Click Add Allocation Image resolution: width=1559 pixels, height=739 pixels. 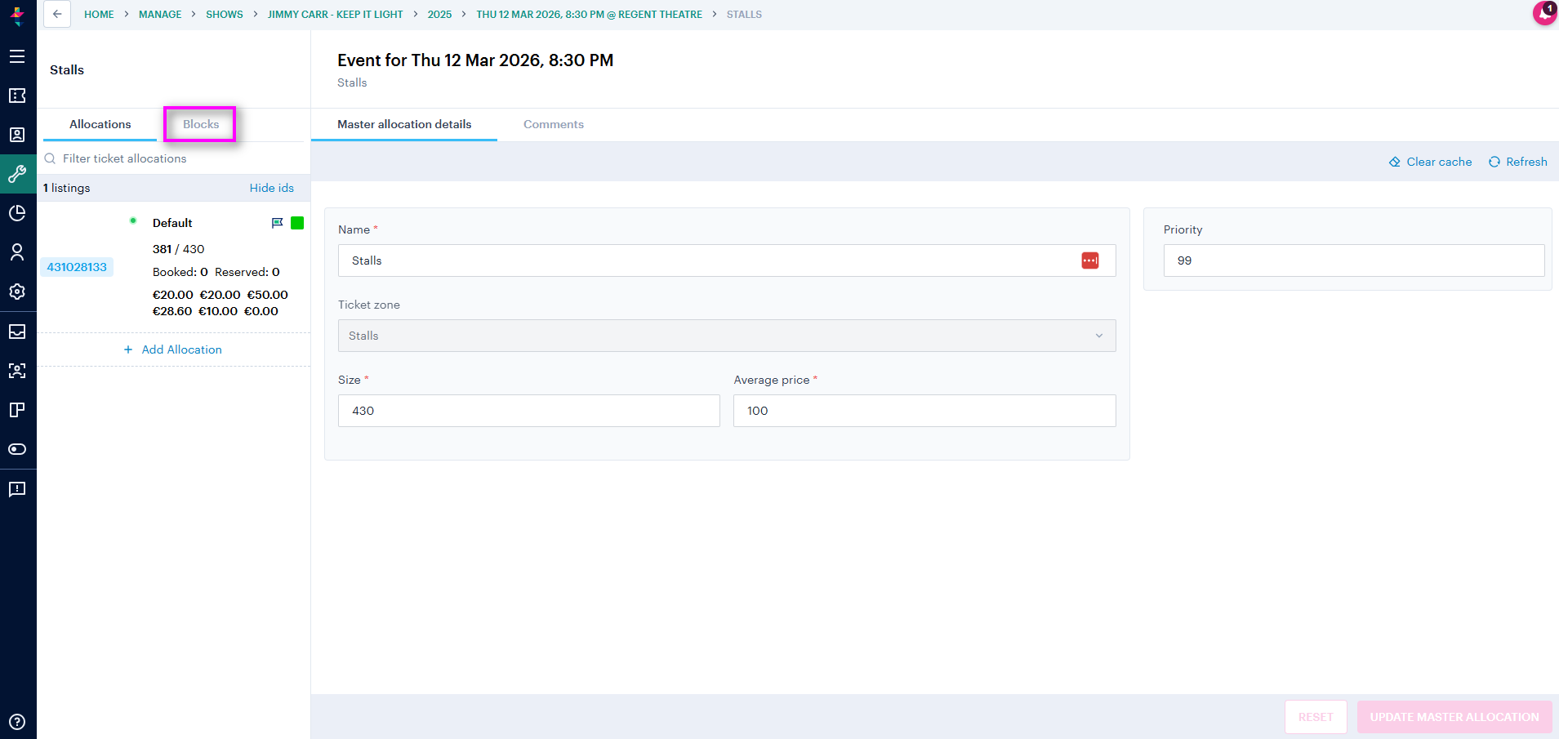[173, 349]
